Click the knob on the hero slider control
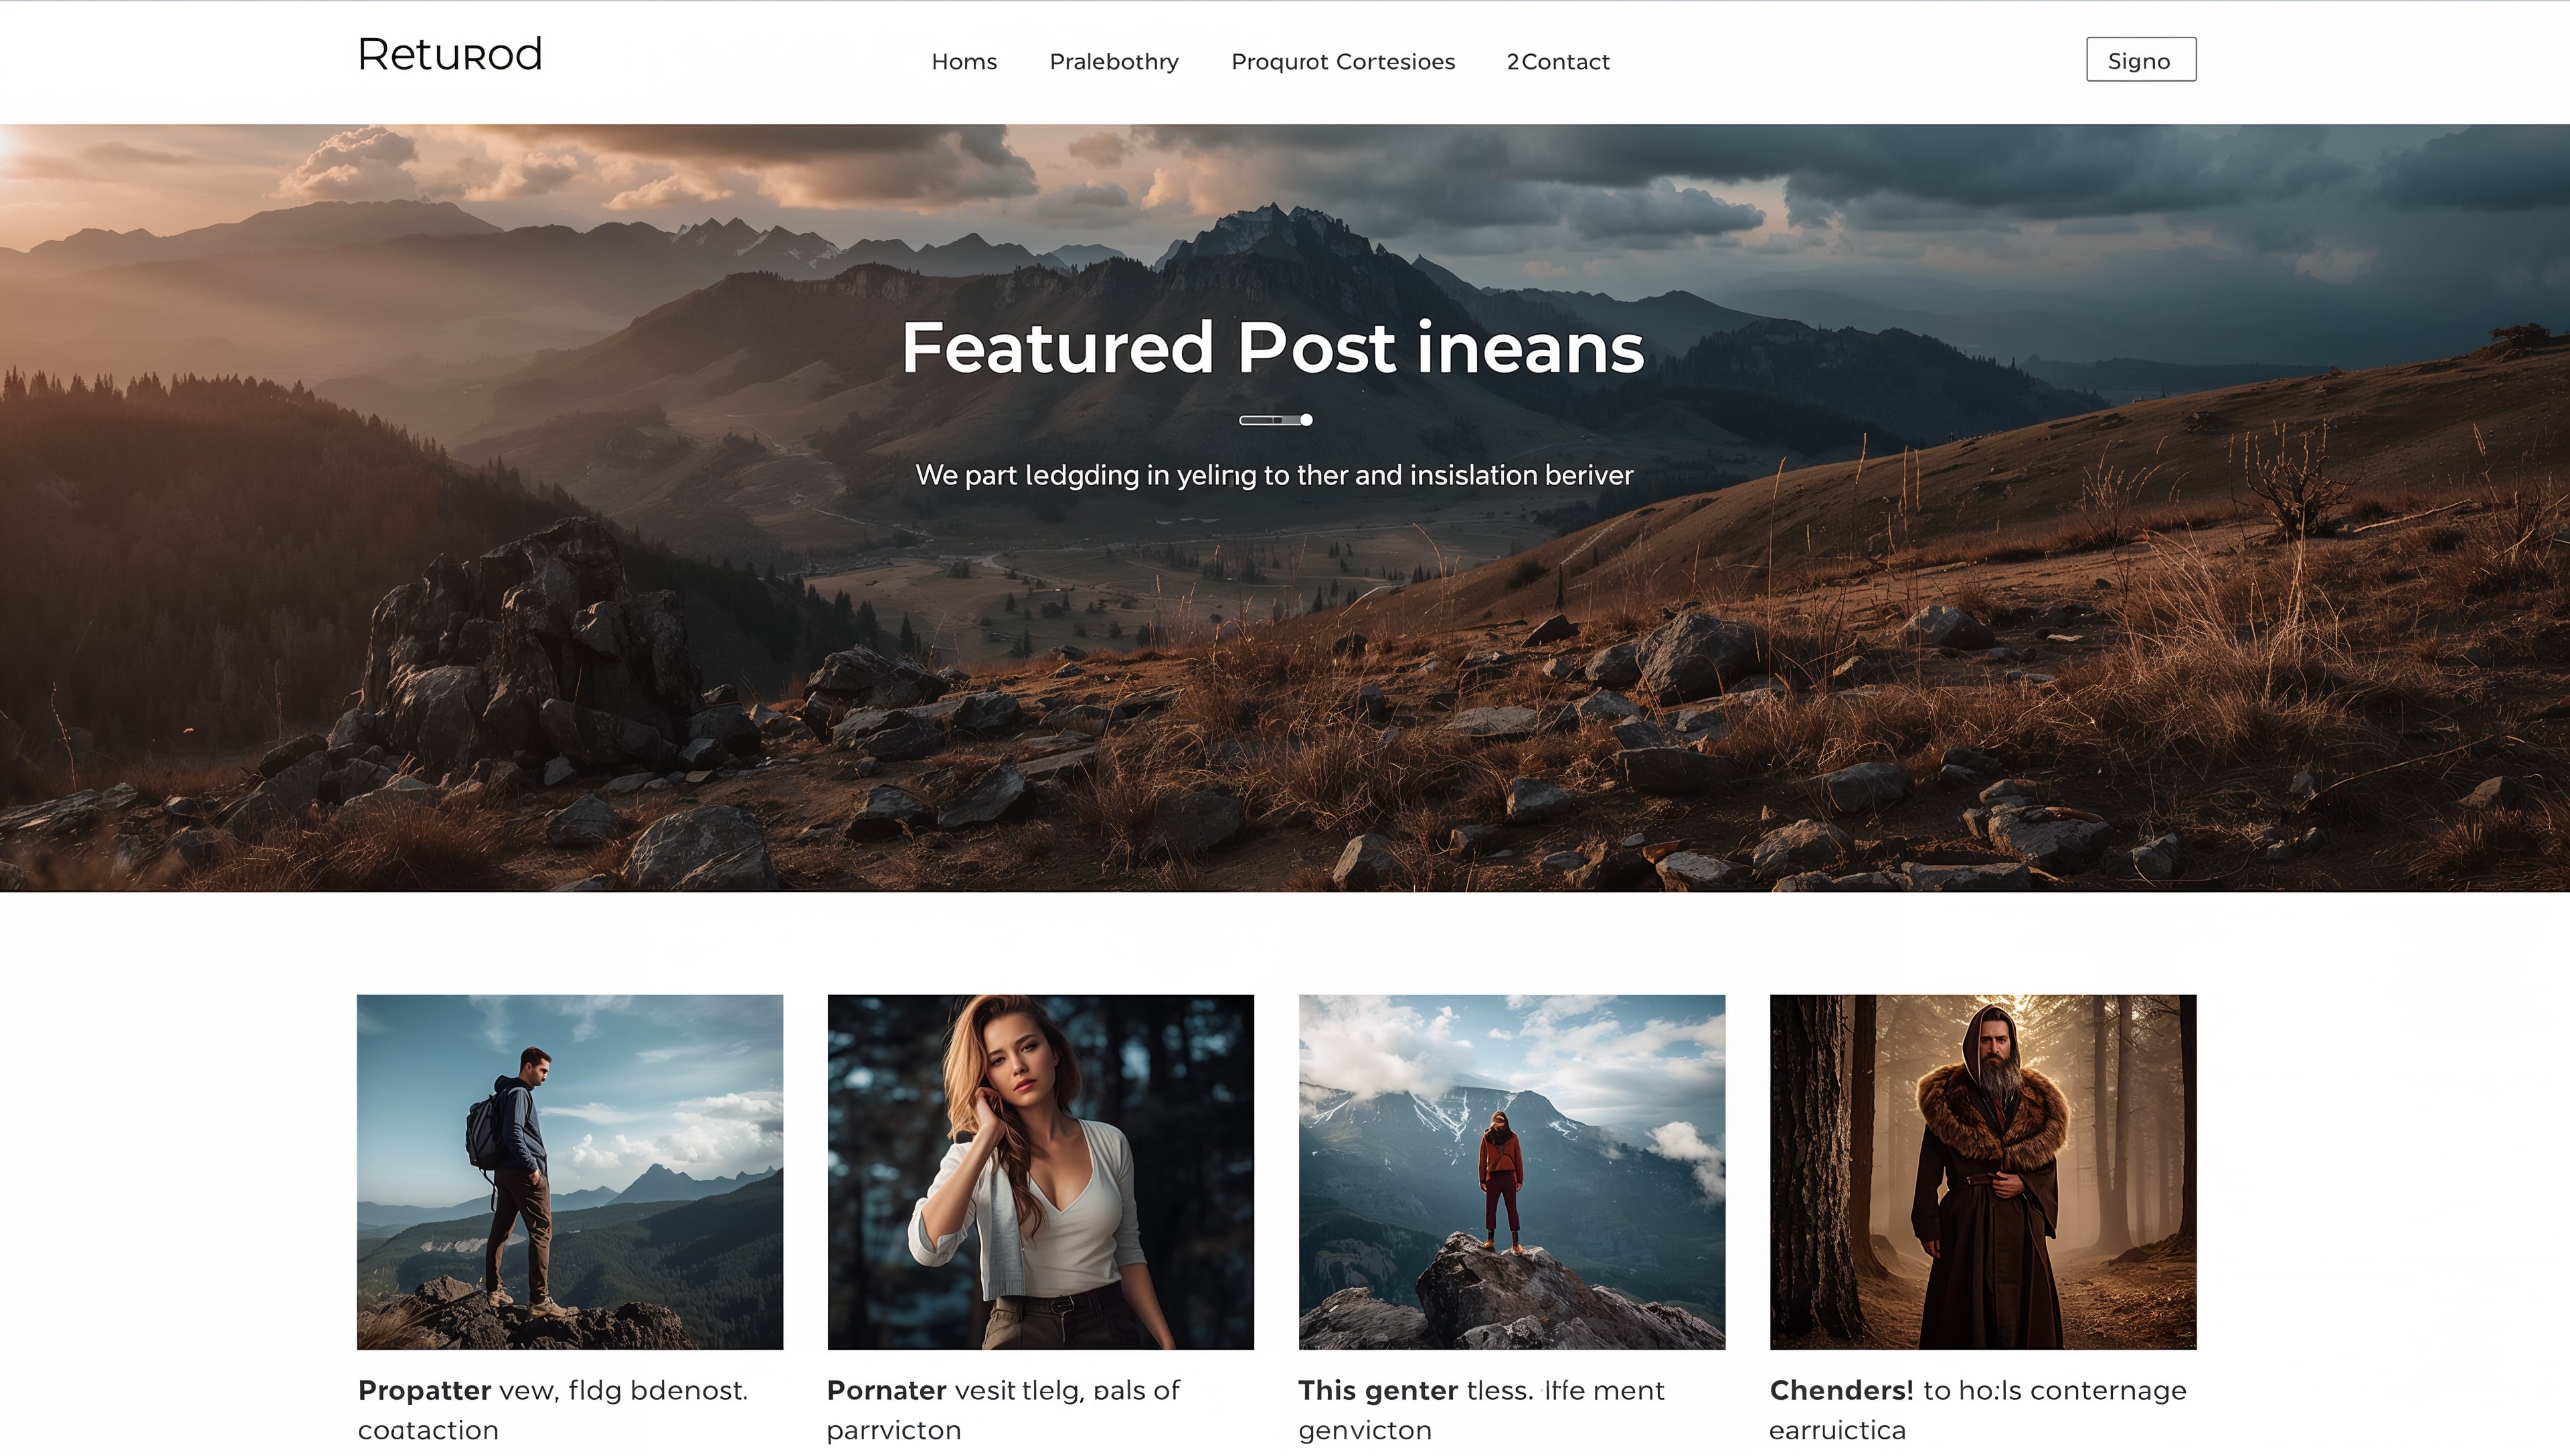 click(1305, 421)
